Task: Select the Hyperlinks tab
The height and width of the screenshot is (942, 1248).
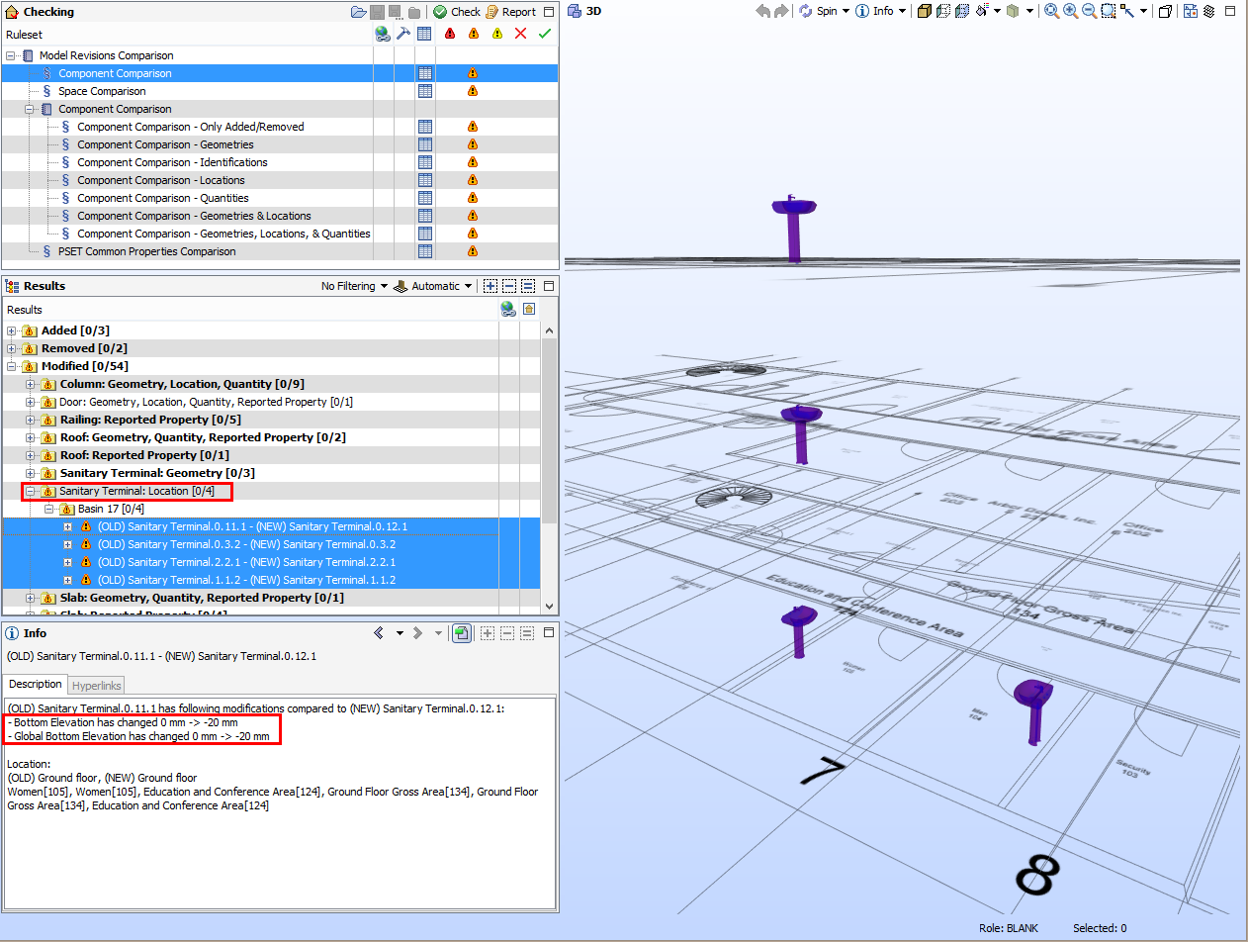Action: coord(96,685)
